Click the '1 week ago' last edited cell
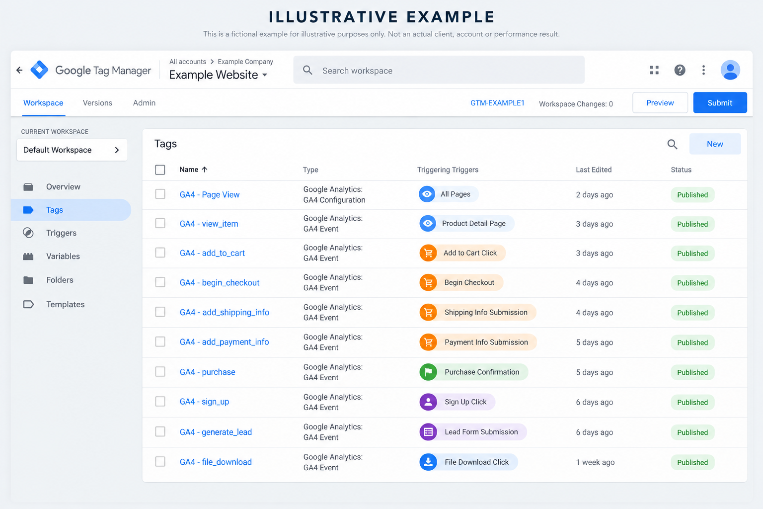 click(595, 462)
